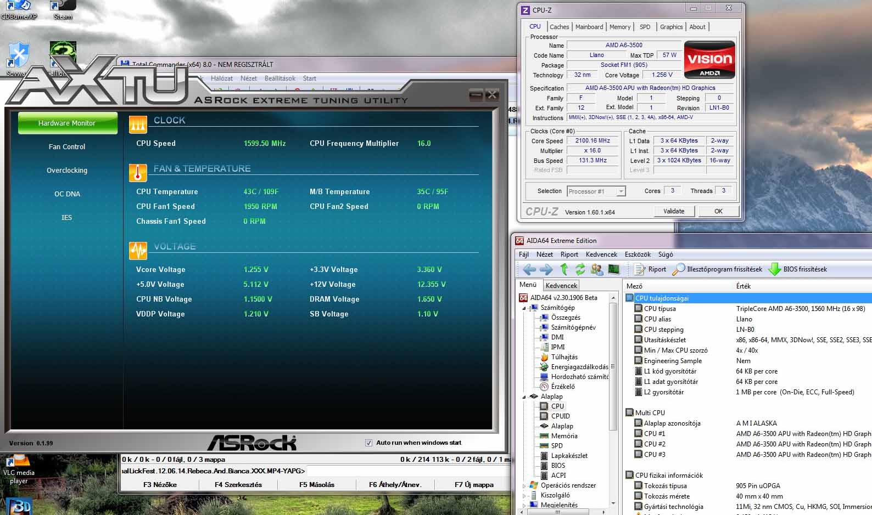Click the Validate button in CPU-Z
This screenshot has width=872, height=515.
[x=674, y=211]
